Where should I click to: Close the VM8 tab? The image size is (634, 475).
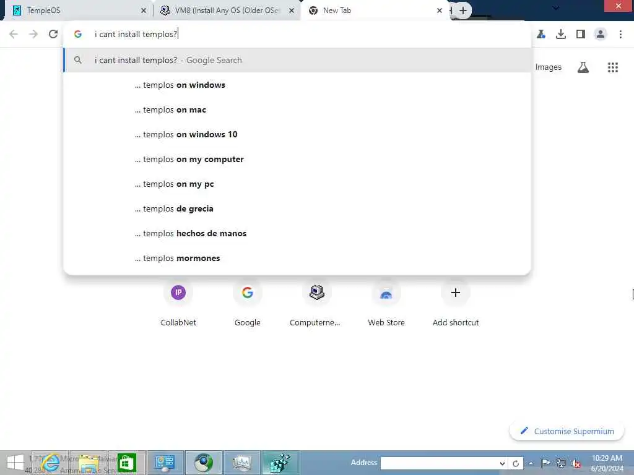click(x=292, y=11)
